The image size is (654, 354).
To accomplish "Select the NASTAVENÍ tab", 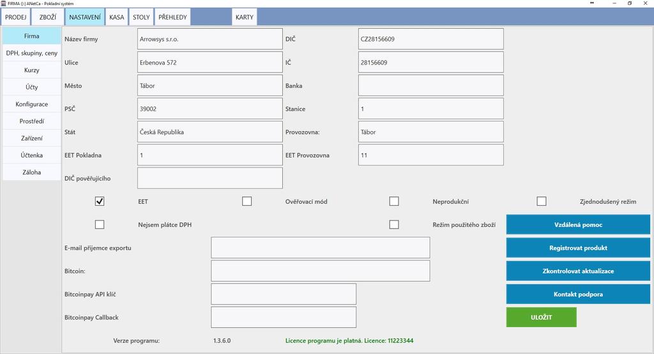I will click(85, 17).
